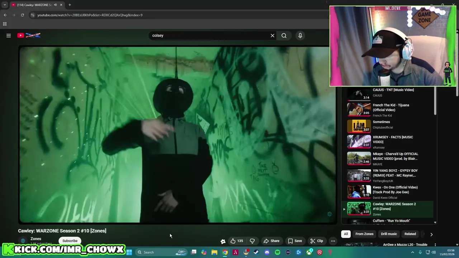The width and height of the screenshot is (459, 258).
Task: Reload the page
Action: (22, 15)
